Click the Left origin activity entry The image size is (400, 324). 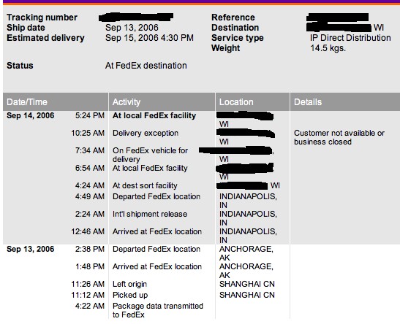click(129, 284)
